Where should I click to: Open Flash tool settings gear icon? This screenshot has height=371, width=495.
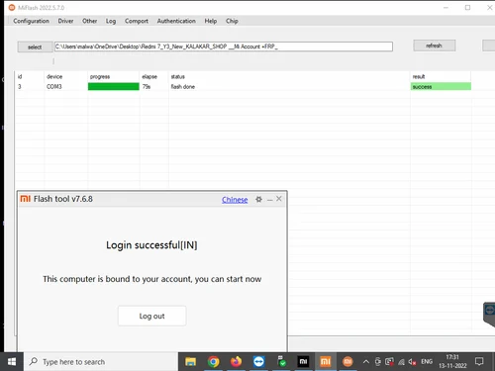tap(258, 199)
